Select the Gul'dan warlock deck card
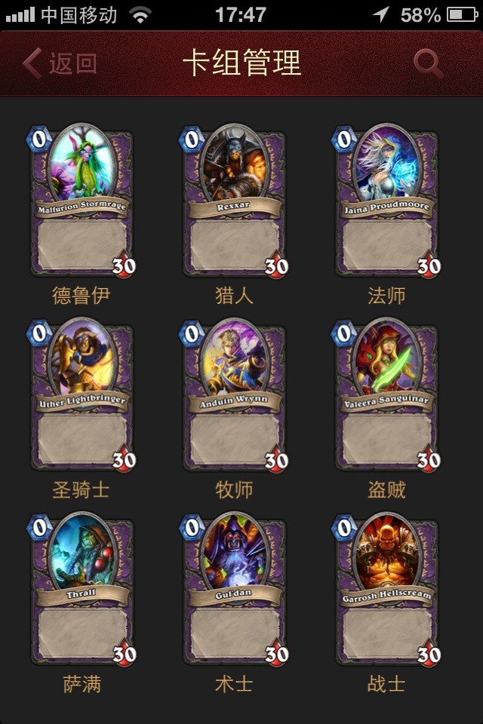 pos(234,589)
